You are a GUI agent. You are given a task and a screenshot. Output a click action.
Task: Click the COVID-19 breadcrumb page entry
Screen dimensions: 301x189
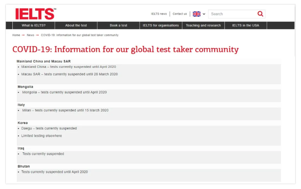click(80, 35)
